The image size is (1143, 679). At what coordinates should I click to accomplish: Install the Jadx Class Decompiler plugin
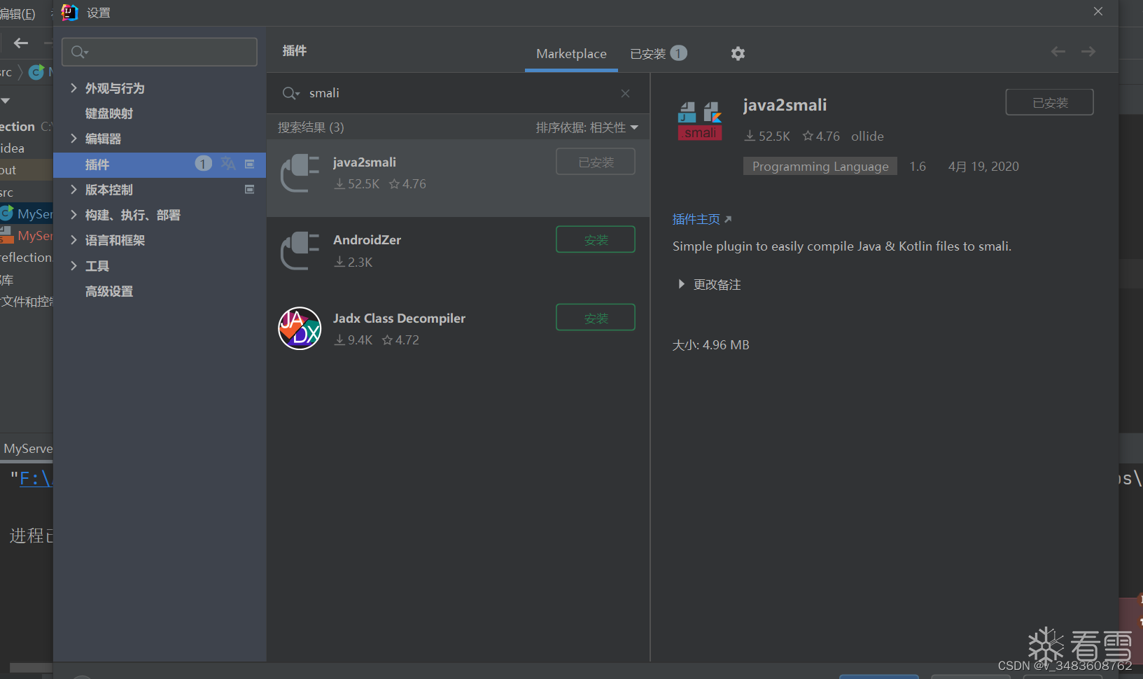(x=596, y=318)
